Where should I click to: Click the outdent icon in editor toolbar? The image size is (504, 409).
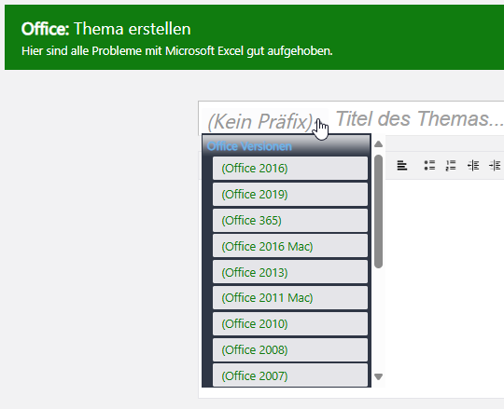(x=473, y=166)
